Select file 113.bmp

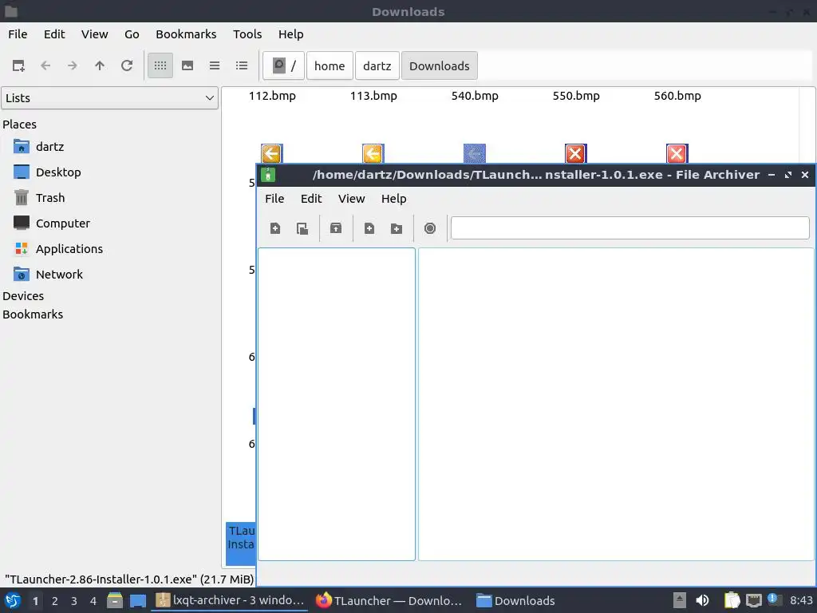pos(373,96)
